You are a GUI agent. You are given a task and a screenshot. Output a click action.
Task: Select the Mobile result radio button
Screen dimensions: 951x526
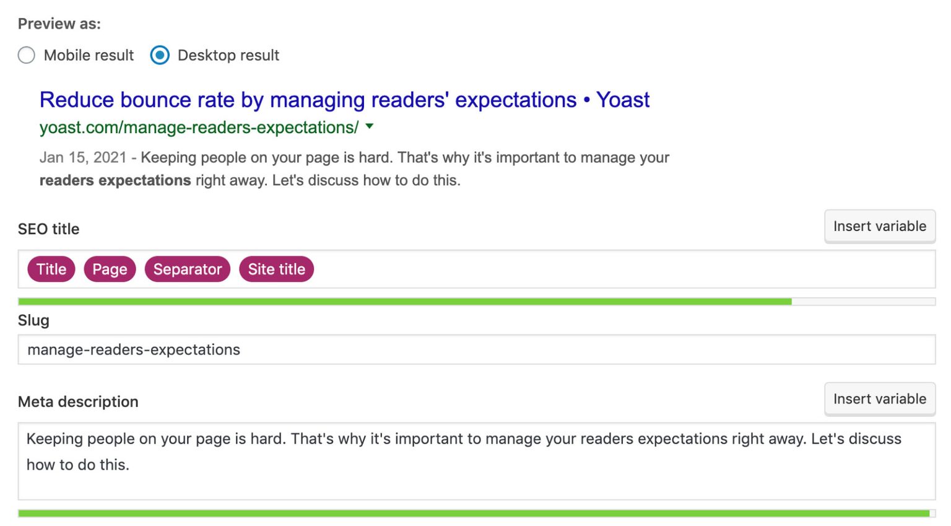(27, 56)
